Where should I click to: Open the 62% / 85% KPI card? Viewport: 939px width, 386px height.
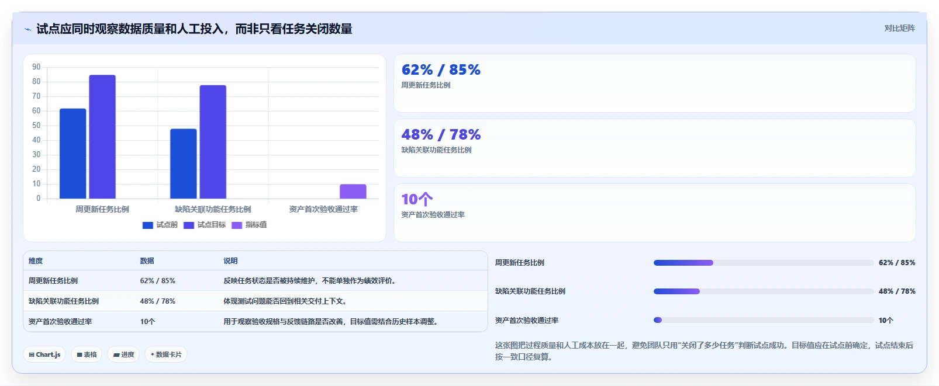click(655, 84)
